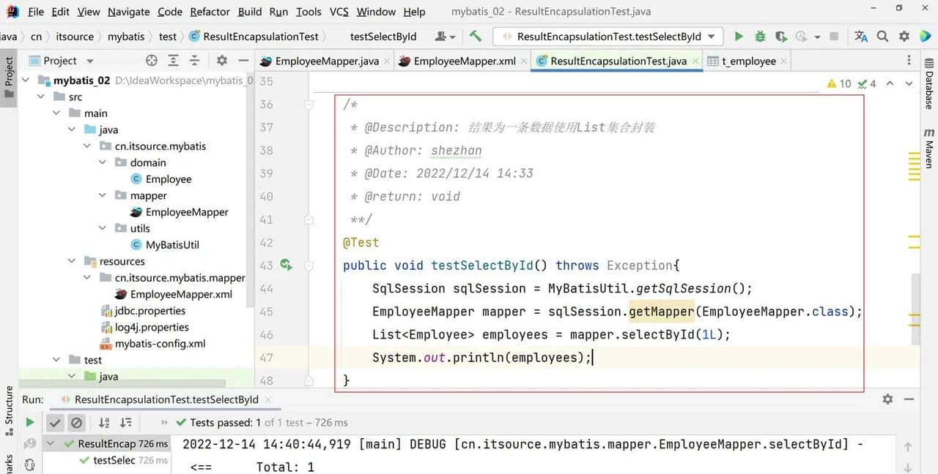
Task: Toggle Show Ignored tests filter
Action: [x=76, y=422]
